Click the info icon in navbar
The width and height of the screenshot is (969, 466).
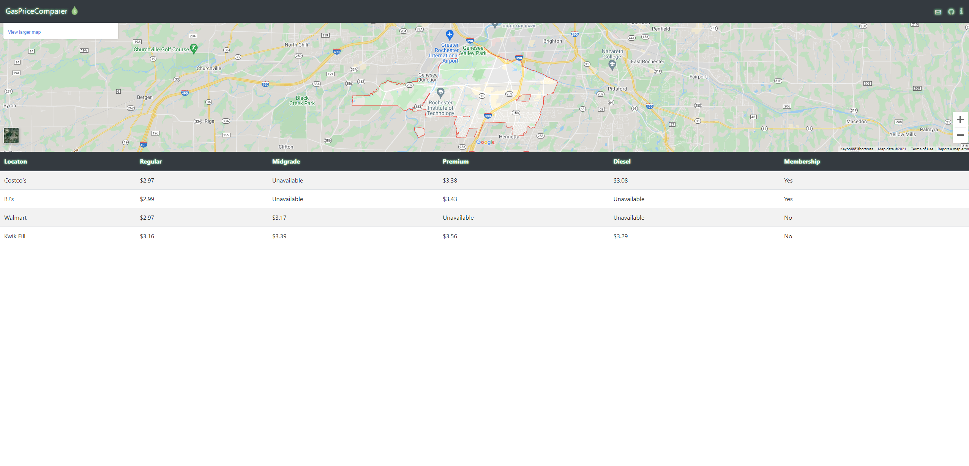[961, 11]
